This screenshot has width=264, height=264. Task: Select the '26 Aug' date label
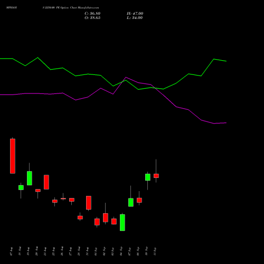click(62, 251)
